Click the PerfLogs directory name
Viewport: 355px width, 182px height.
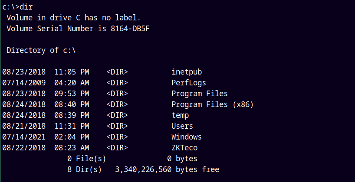[189, 83]
